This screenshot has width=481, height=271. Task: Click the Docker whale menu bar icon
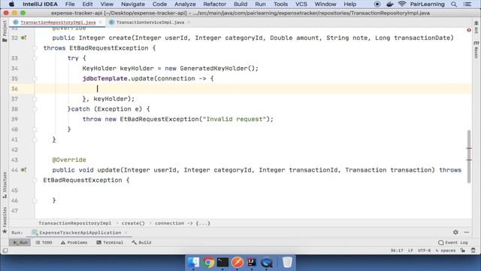[389, 5]
